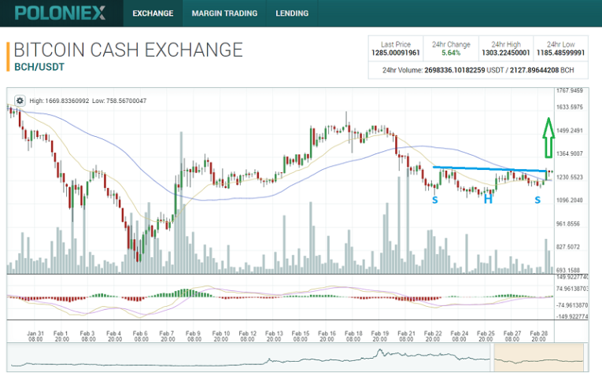
Task: Click the 24hr Low value
Action: [561, 53]
